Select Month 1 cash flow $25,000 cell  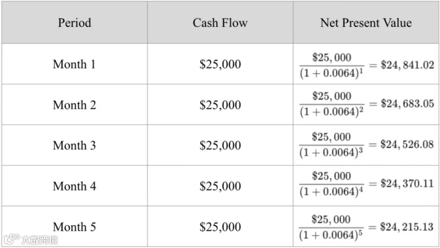(220, 64)
